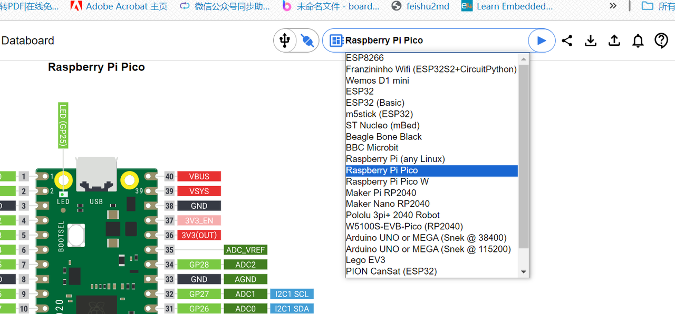Click the Databoard title
The width and height of the screenshot is (675, 314).
click(x=28, y=40)
